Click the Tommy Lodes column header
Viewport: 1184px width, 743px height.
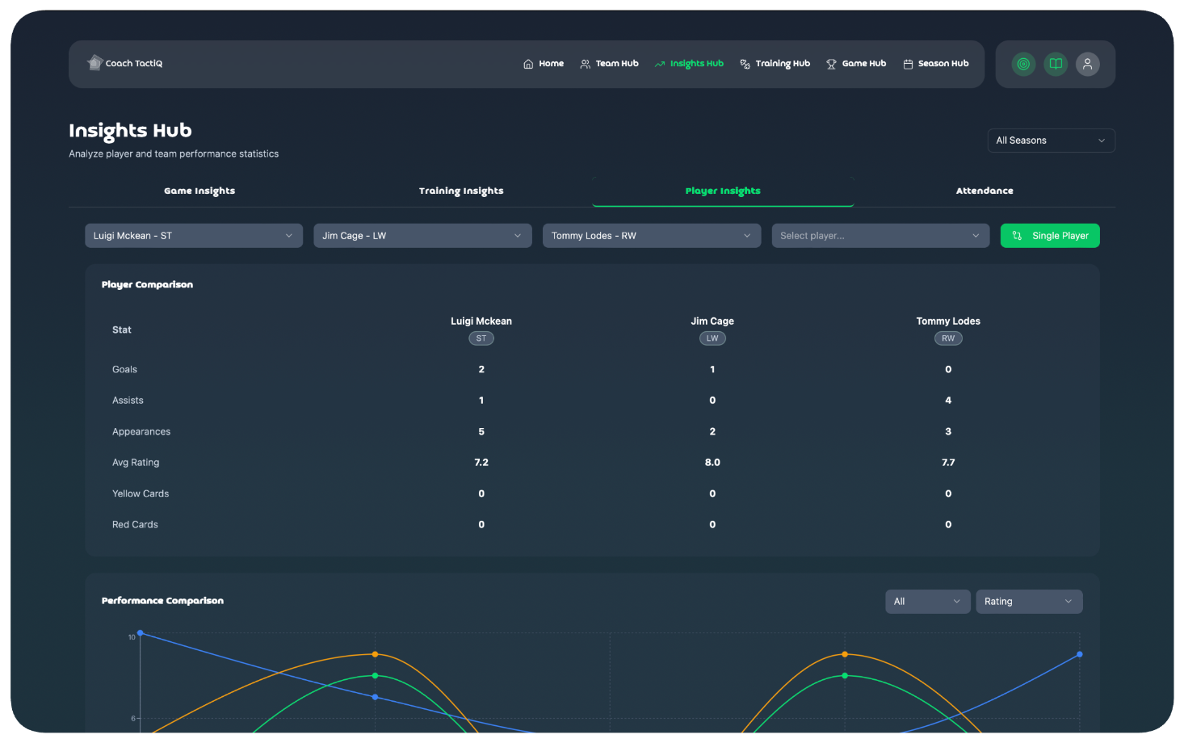pos(948,321)
